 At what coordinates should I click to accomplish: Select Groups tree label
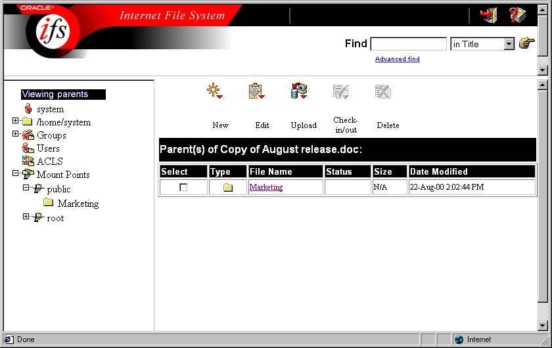pos(51,135)
